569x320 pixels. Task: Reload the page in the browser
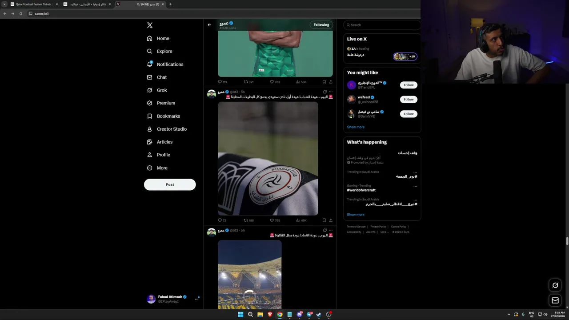(x=20, y=14)
